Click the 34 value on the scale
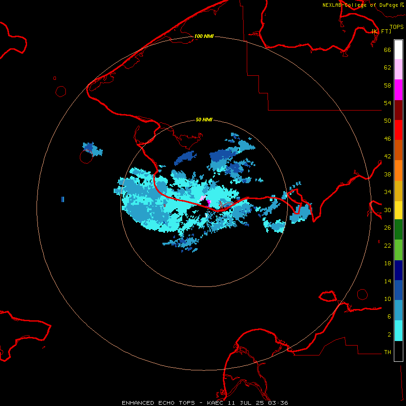The image size is (406, 406). click(x=388, y=192)
